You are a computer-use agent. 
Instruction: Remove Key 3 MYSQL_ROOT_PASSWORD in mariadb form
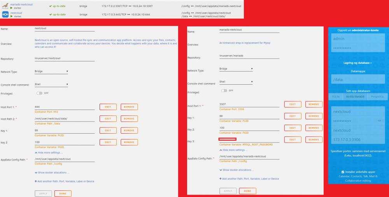pyautogui.click(x=314, y=139)
